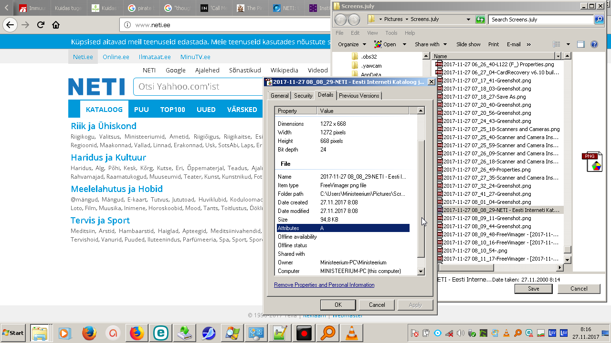Switch to the Security tab

303,96
